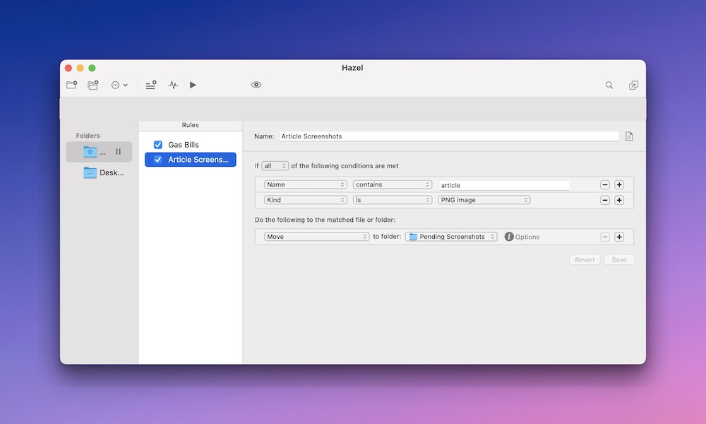Click the rule Name text field
This screenshot has height=424, width=706.
(x=449, y=136)
